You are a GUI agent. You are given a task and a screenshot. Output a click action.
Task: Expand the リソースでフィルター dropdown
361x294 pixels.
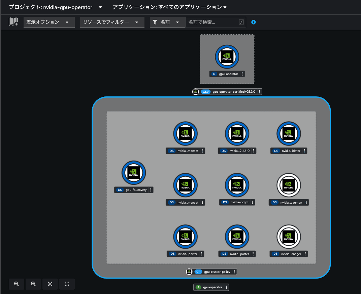tap(112, 22)
